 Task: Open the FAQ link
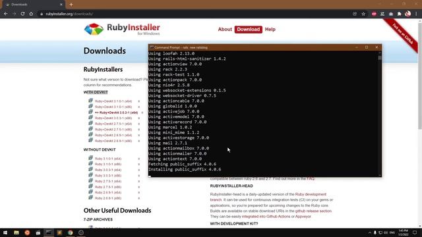(311, 178)
